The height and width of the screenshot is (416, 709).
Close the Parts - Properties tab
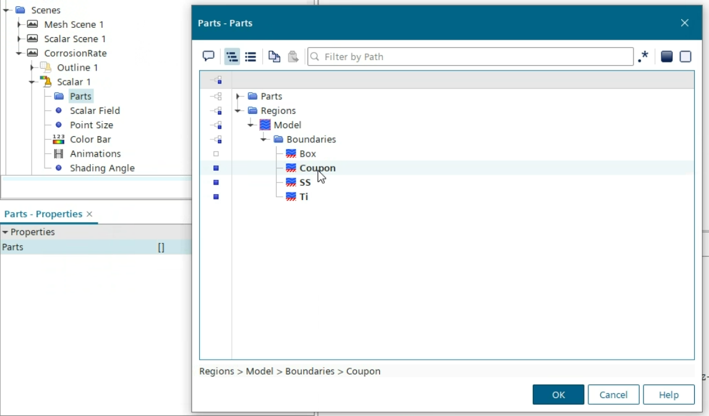(90, 214)
